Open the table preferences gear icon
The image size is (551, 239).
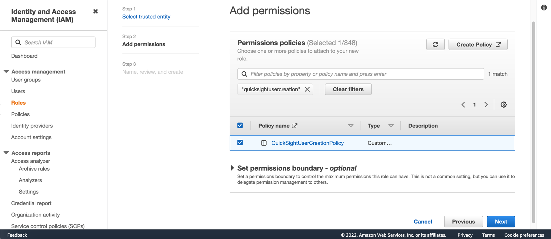(503, 105)
